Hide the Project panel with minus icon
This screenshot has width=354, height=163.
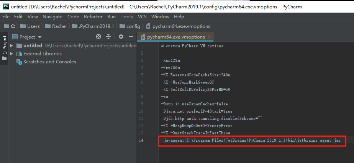click(131, 37)
